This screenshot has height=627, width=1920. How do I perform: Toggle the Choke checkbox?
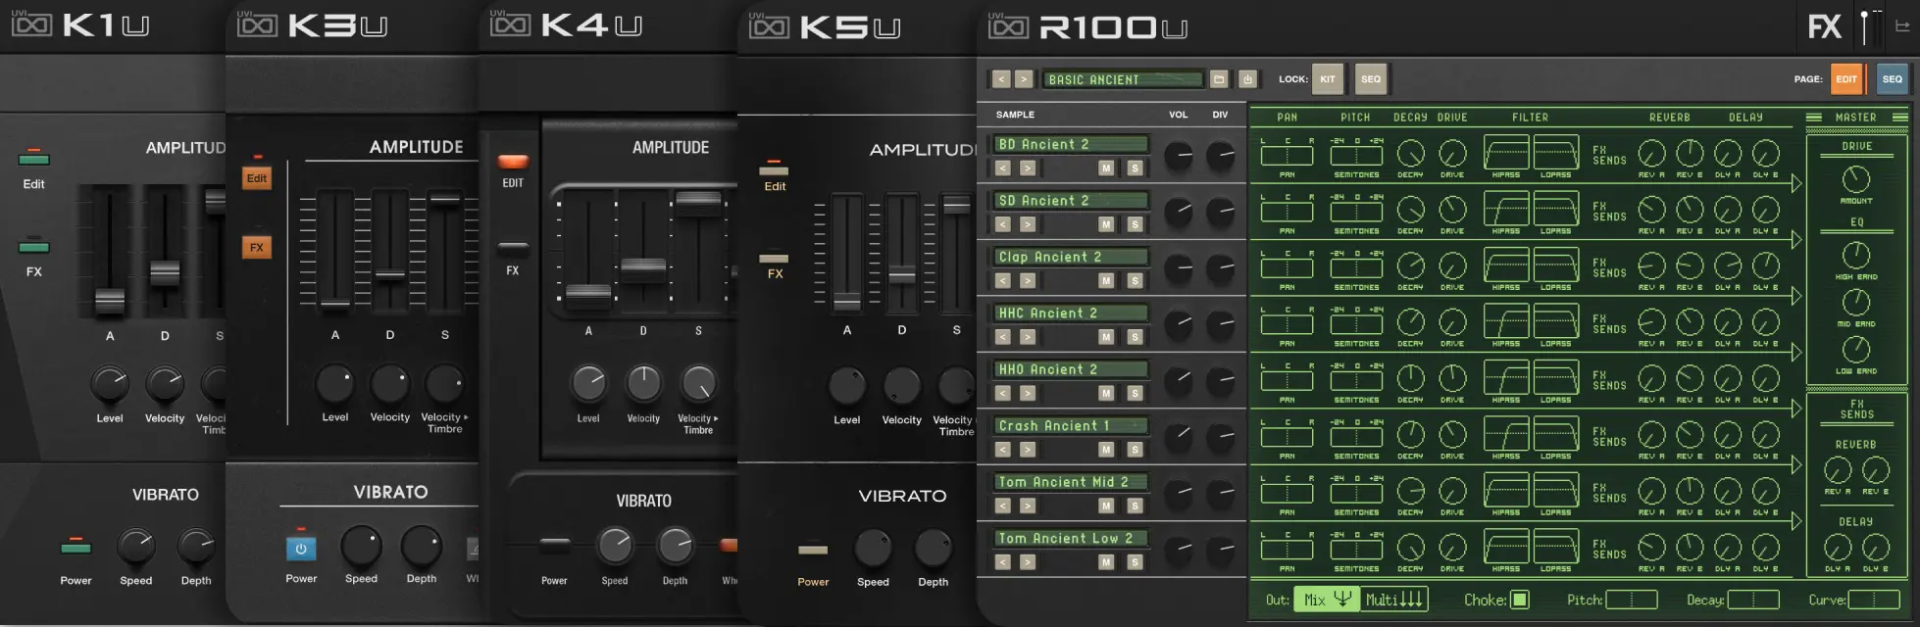pos(1520,600)
